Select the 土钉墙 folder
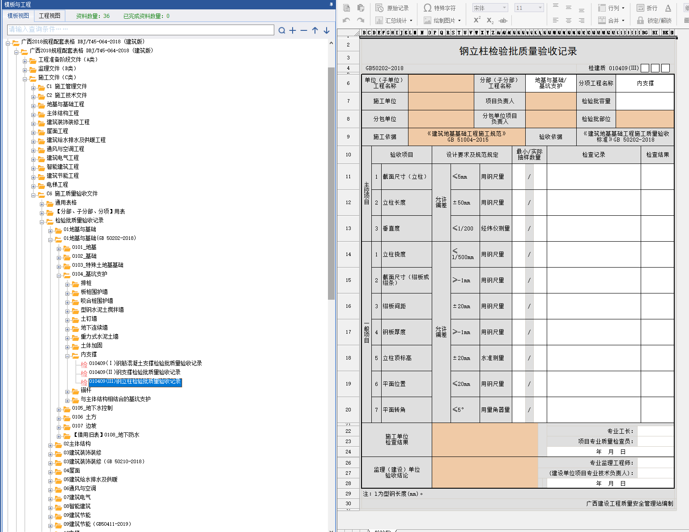689x532 pixels. (89, 318)
